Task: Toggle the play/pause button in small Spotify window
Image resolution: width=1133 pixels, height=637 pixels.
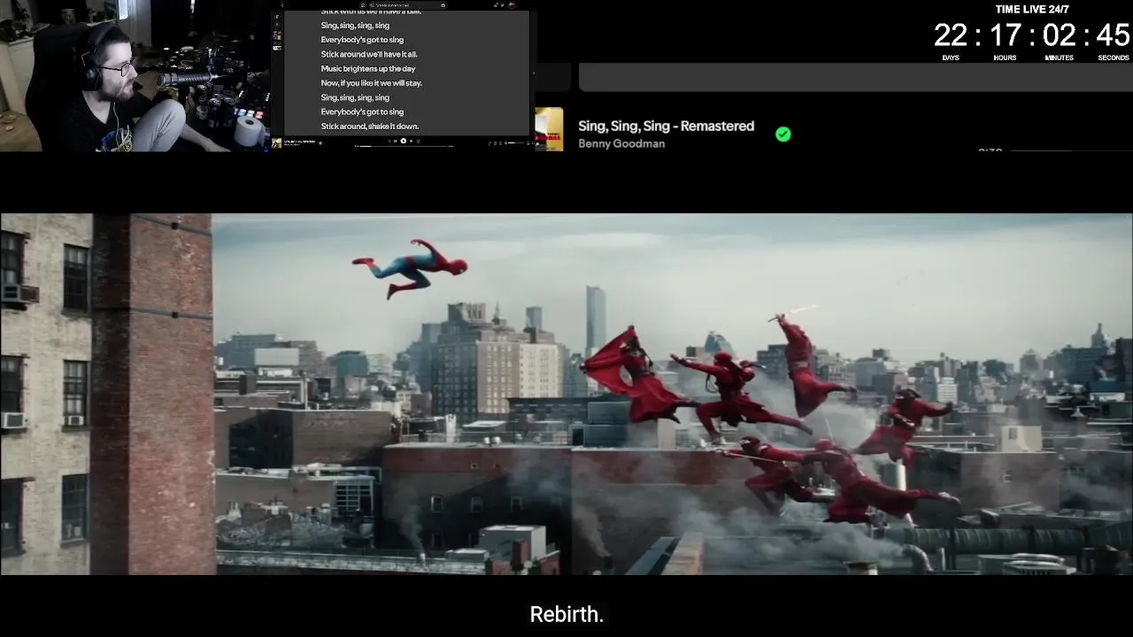Action: 404,141
